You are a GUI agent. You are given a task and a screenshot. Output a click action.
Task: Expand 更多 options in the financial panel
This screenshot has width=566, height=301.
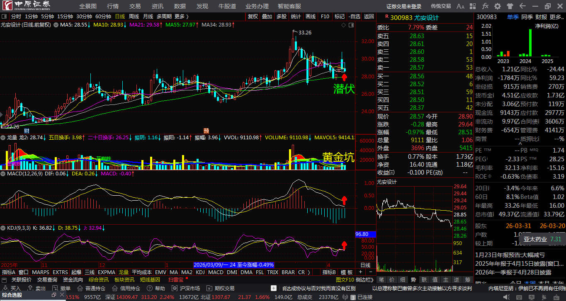point(556,17)
